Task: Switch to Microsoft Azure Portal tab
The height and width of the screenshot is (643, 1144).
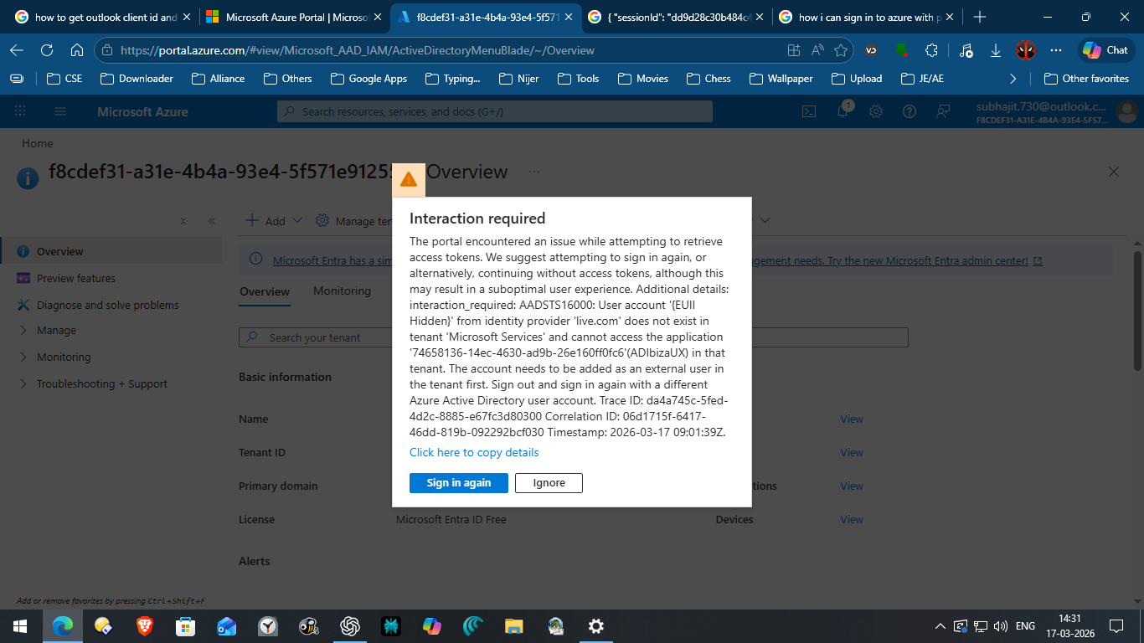Action: coord(293,17)
